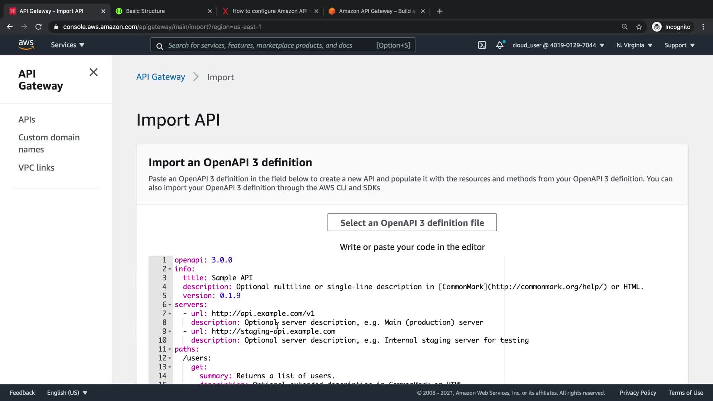Bookmark this page with star icon
Viewport: 713px width, 401px height.
(x=639, y=27)
